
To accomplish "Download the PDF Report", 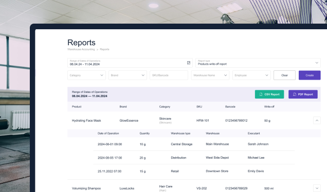I will pos(303,94).
